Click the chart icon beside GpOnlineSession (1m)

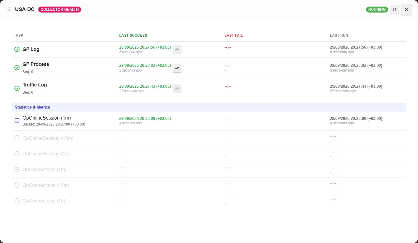click(x=17, y=121)
